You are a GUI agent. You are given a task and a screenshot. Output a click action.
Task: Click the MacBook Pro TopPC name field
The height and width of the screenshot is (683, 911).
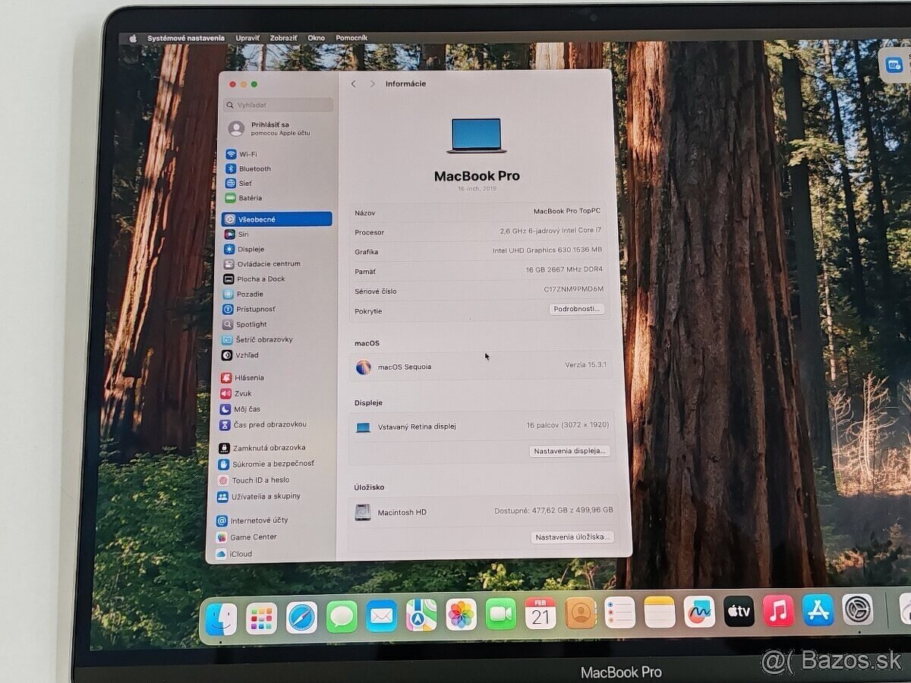pyautogui.click(x=567, y=212)
